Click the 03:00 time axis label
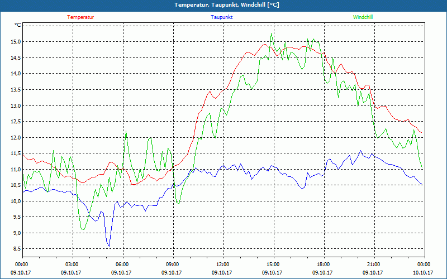Viewport: 447px width, 279px height. pyautogui.click(x=73, y=264)
